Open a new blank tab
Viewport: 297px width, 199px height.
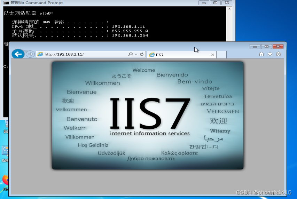click(x=221, y=55)
